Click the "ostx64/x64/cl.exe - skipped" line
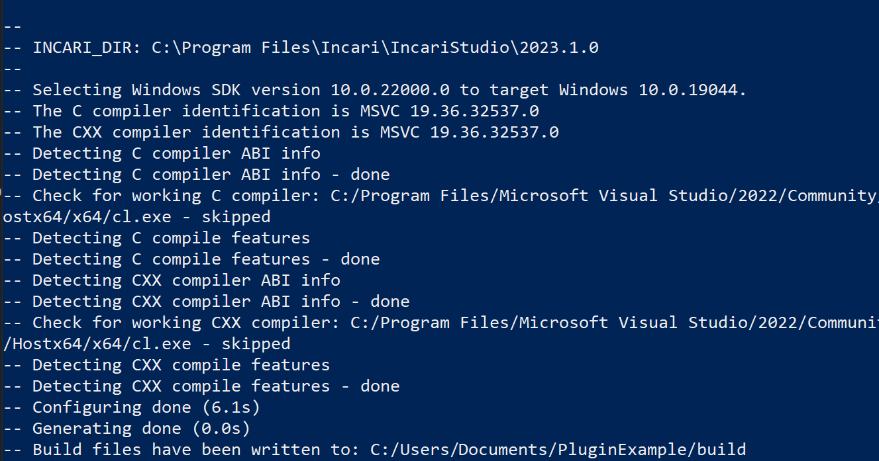 (137, 217)
